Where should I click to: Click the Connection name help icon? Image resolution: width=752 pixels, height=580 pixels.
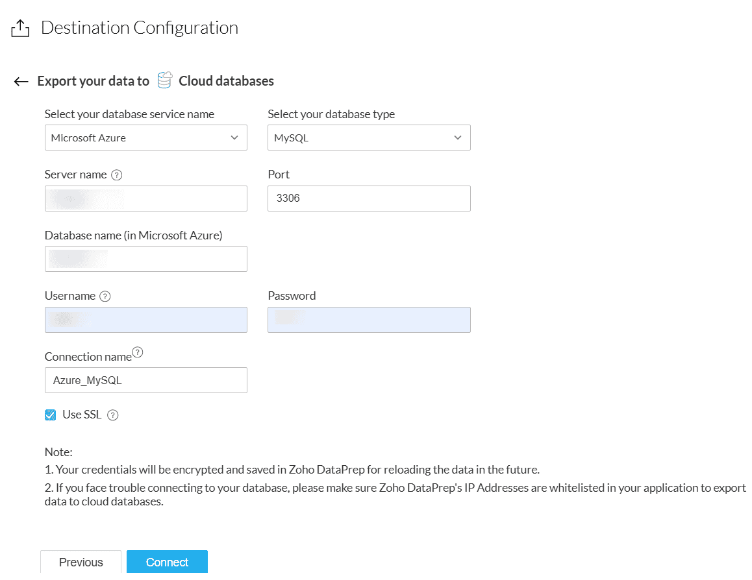pyautogui.click(x=137, y=354)
